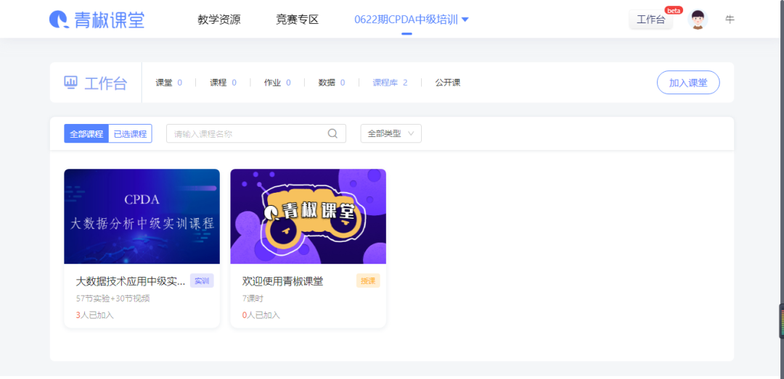This screenshot has height=379, width=784.
Task: Click the user avatar icon
Action: (698, 20)
